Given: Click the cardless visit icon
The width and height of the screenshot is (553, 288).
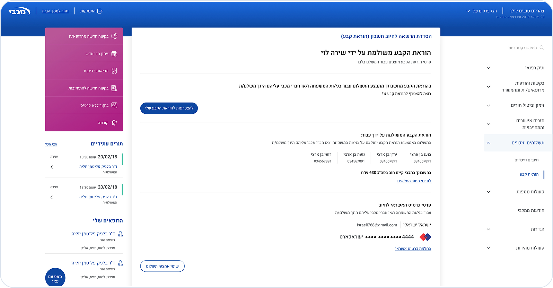Looking at the screenshot, I should 114,105.
